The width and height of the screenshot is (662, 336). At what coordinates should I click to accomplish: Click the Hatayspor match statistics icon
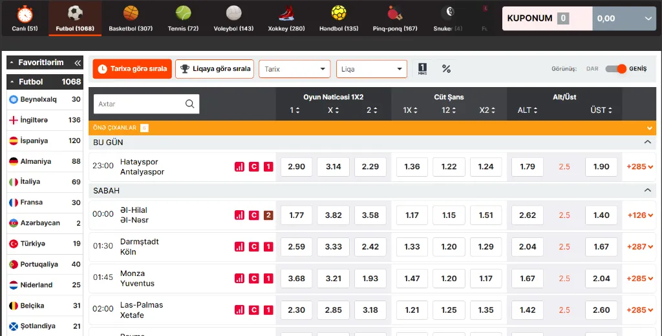(239, 167)
